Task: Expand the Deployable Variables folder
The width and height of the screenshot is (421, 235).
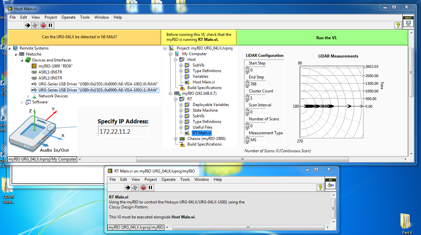Action: [181, 105]
